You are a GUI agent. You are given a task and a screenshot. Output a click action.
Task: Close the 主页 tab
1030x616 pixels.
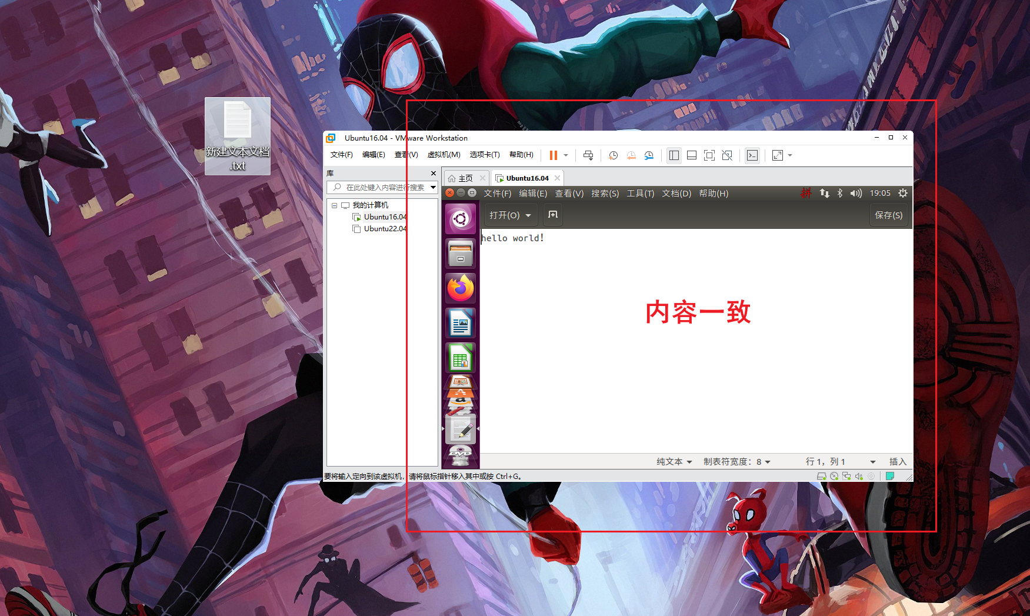click(x=482, y=178)
